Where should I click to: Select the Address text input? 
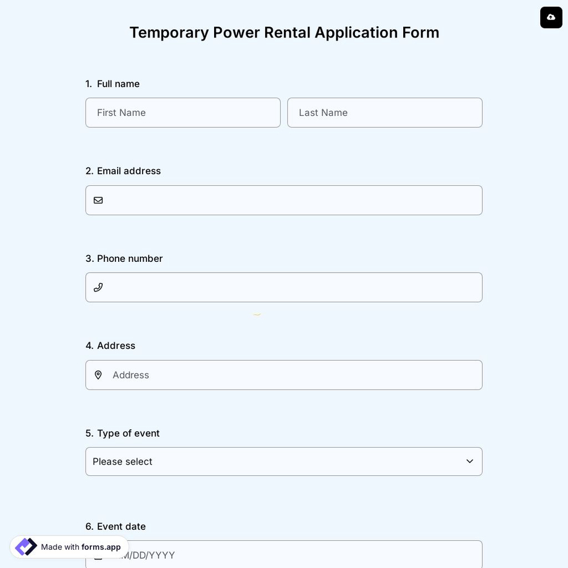[x=284, y=375]
